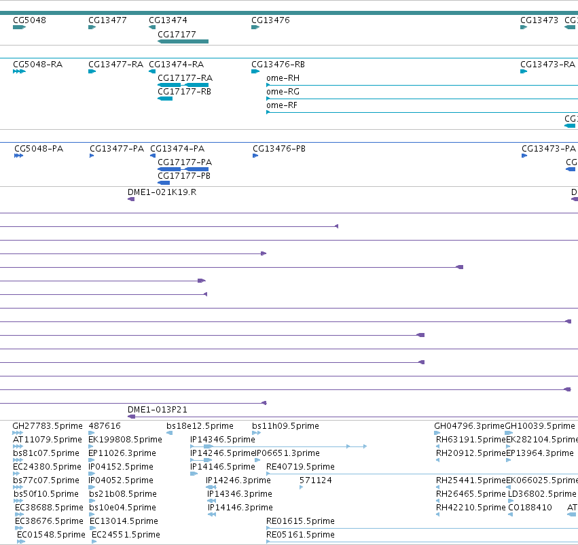578x545 pixels.
Task: Click EST label RE01615.5prime
Action: (300, 522)
